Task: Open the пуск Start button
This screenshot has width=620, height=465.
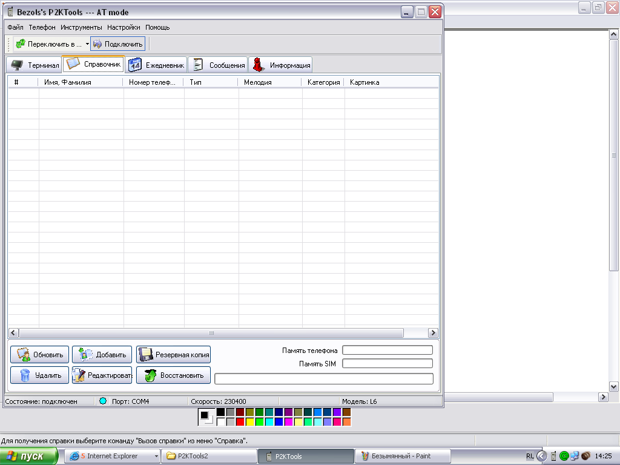Action: click(29, 457)
